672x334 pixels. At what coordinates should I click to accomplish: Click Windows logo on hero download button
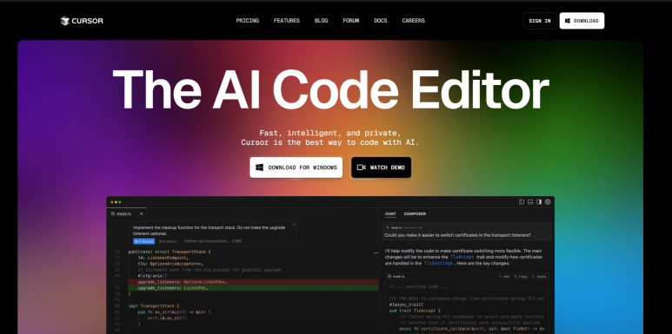coord(260,167)
